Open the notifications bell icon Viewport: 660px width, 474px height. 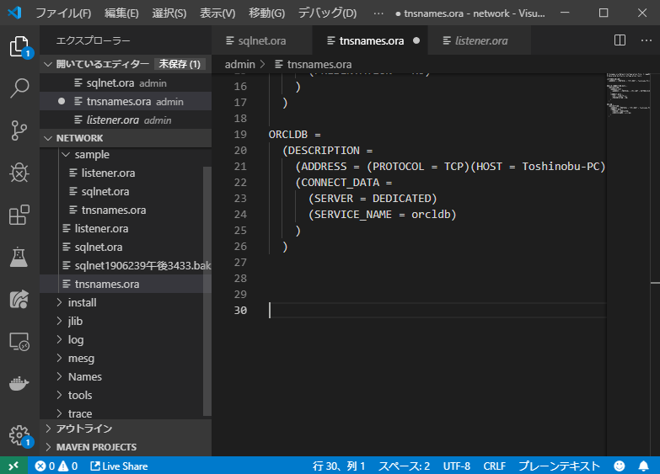(644, 466)
